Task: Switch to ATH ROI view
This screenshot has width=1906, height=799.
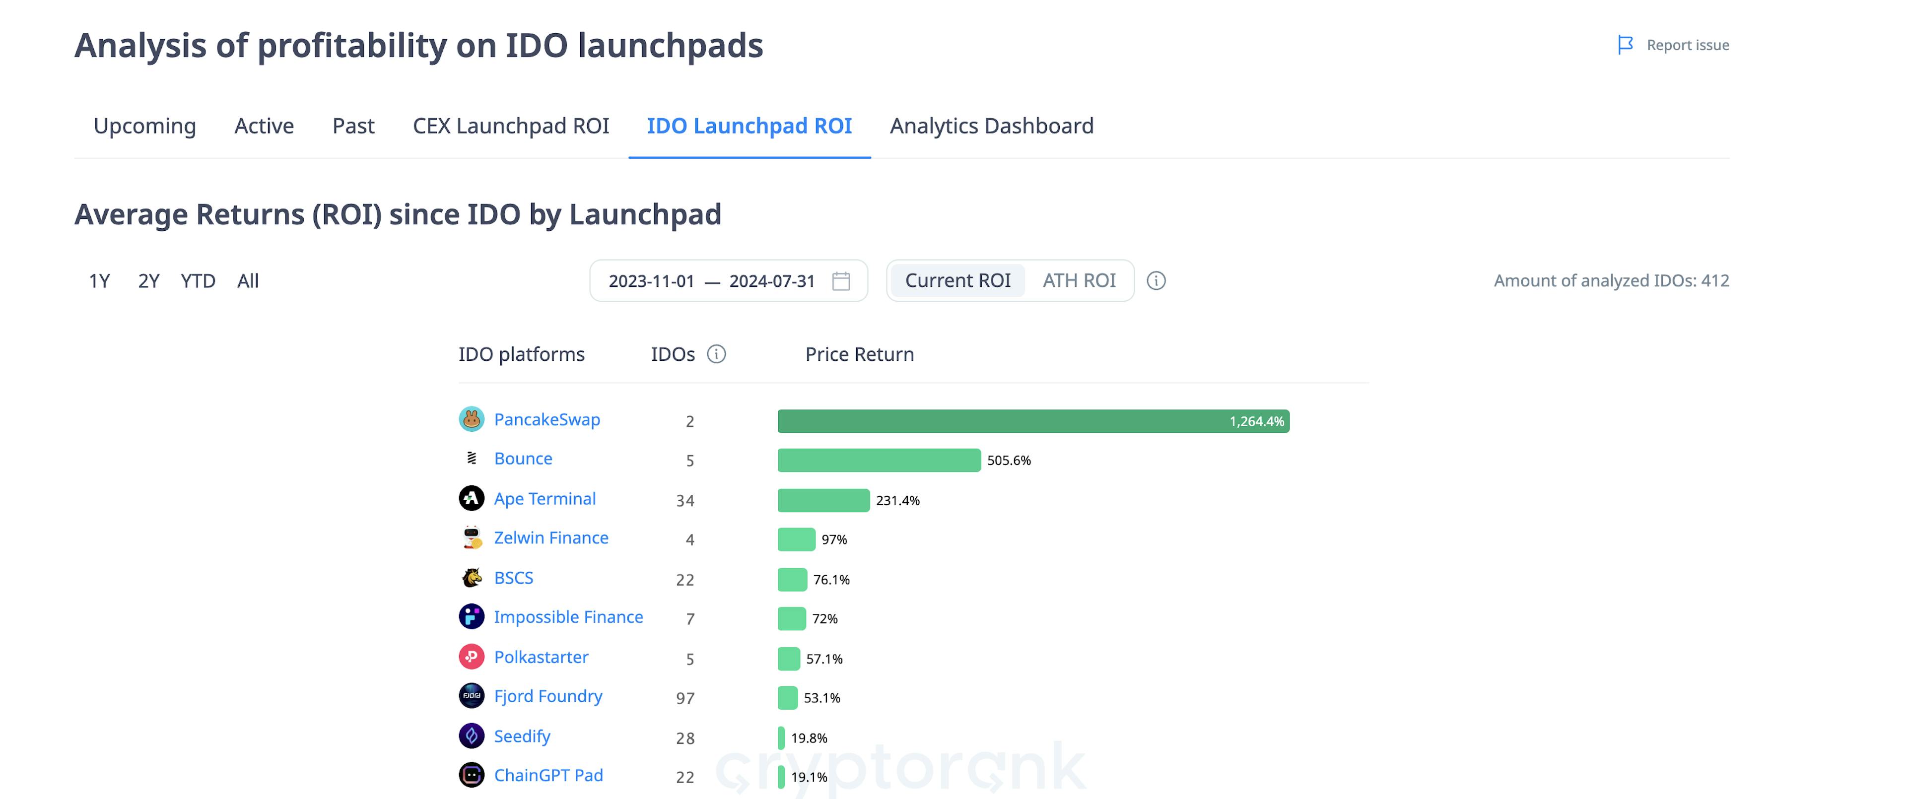Action: click(1079, 281)
